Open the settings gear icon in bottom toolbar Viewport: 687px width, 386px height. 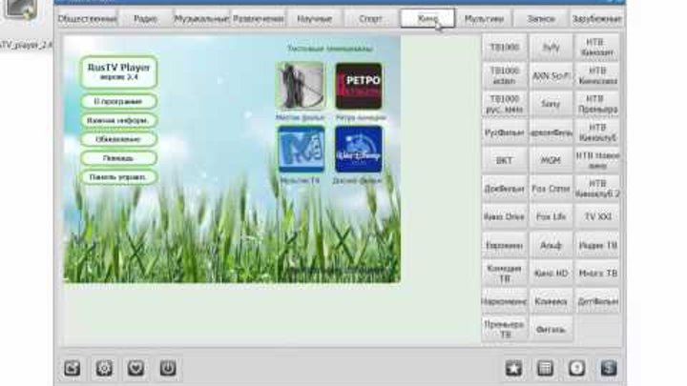(x=104, y=367)
